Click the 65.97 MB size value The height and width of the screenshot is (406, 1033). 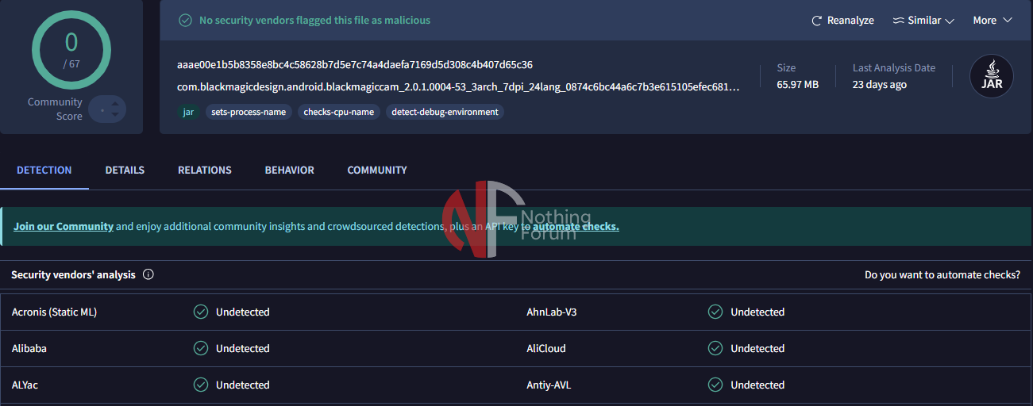797,84
